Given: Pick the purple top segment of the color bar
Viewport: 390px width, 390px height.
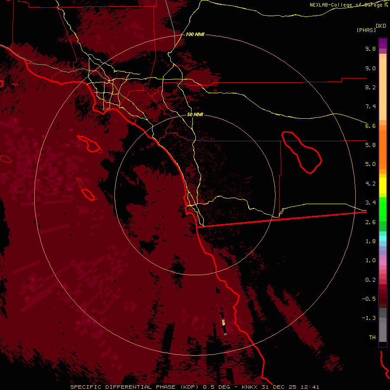Looking at the screenshot, I should [383, 43].
